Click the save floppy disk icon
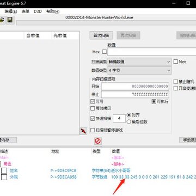Image resolution: width=196 pixels, height=196 pixels. tap(10, 20)
